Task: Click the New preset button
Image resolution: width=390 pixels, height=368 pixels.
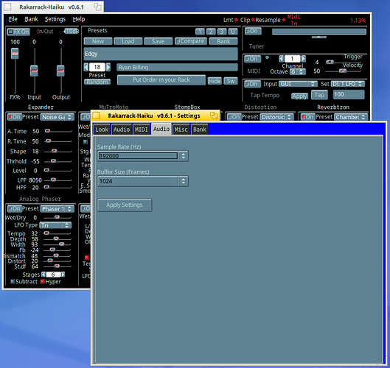Action: pos(98,41)
